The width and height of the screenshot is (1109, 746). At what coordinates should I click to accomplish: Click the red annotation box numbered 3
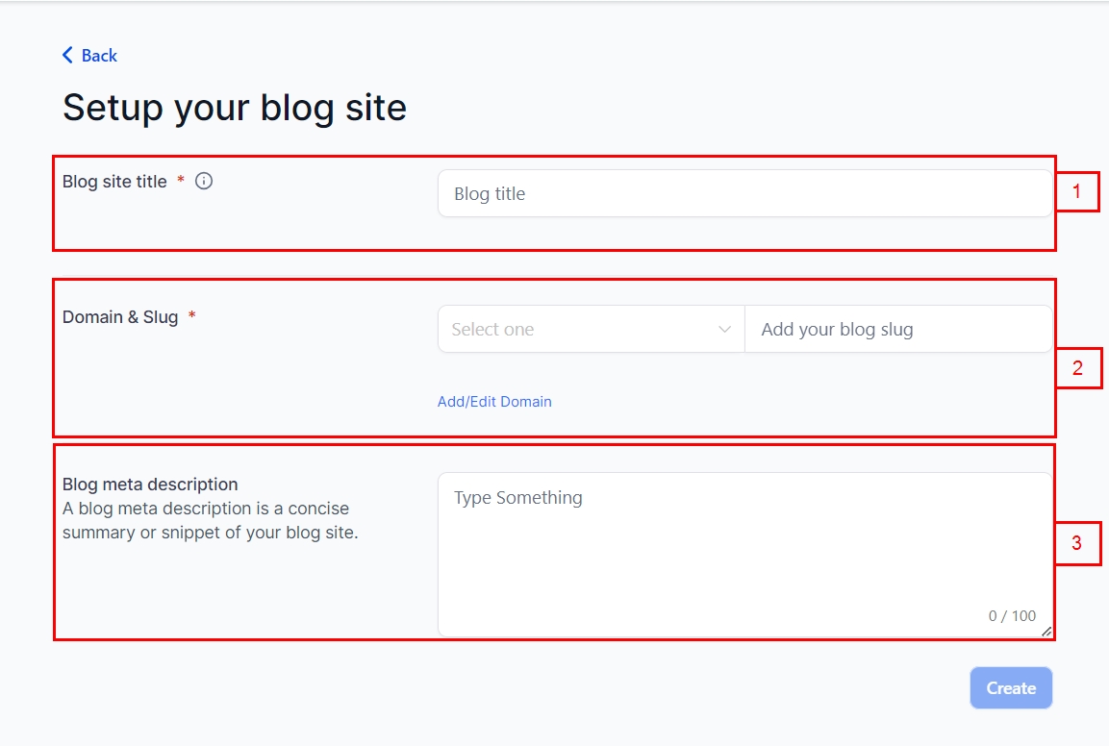(x=1076, y=543)
